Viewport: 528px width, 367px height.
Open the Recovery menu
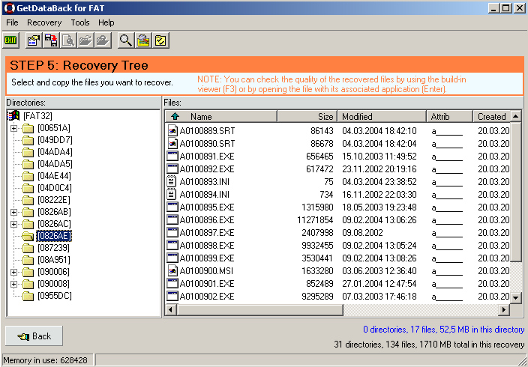pos(44,22)
